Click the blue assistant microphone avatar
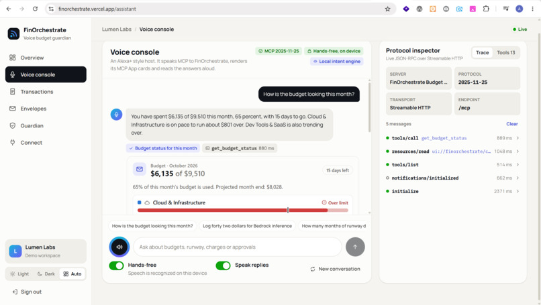 (x=116, y=115)
